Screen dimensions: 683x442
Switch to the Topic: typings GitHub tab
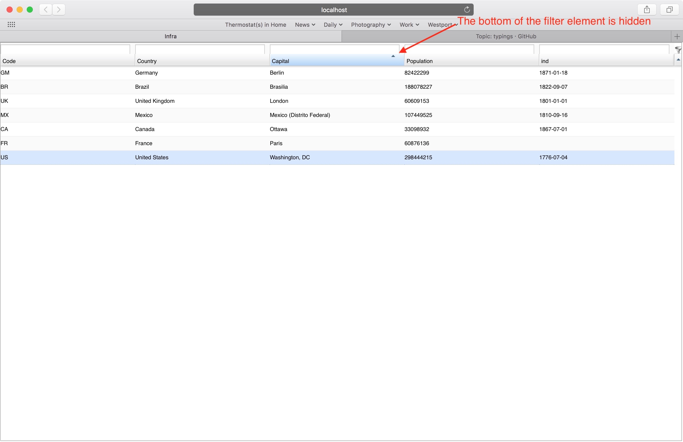coord(506,36)
